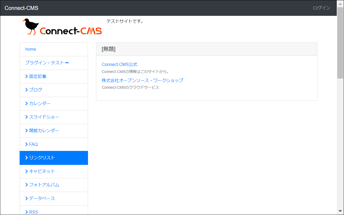Open the スライドショー menu item
This screenshot has width=344, height=215.
pos(54,117)
